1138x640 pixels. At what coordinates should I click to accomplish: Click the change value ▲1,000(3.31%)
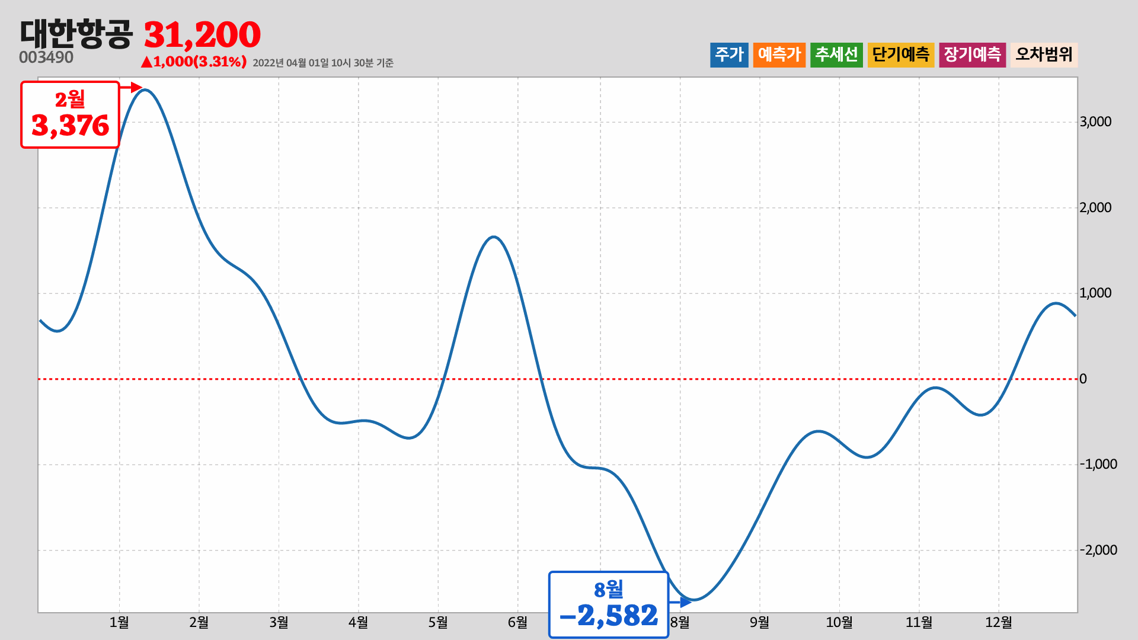pos(194,62)
